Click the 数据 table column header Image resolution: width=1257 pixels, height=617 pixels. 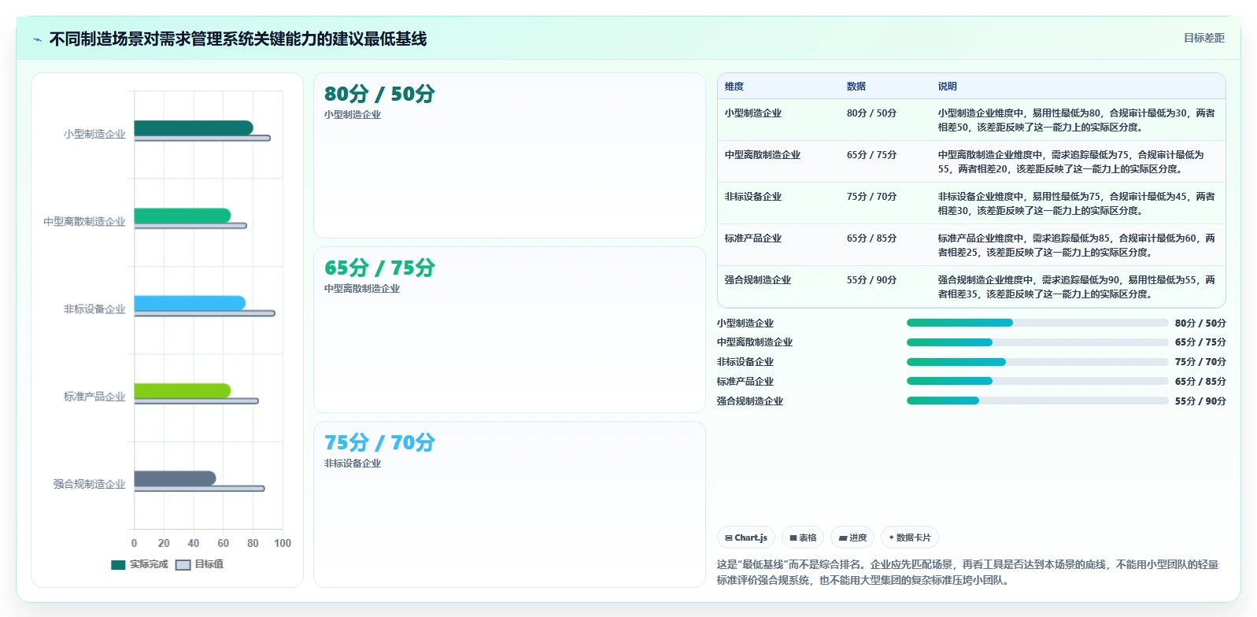click(x=856, y=87)
